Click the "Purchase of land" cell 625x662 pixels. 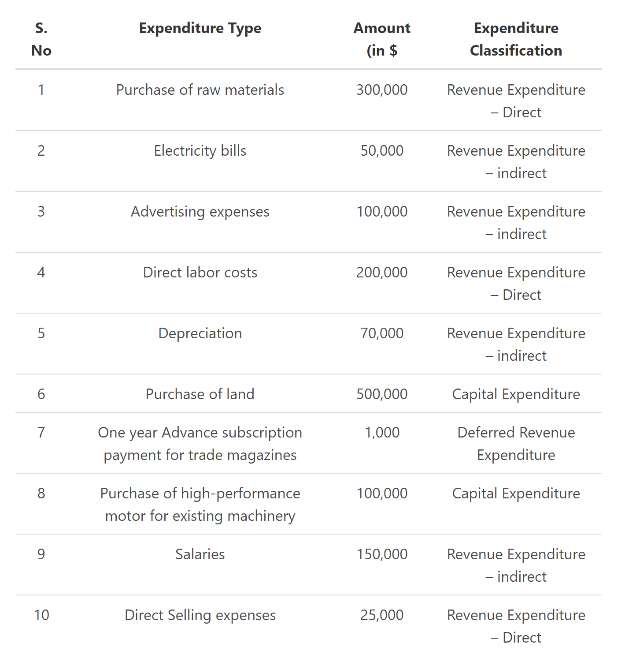point(200,394)
